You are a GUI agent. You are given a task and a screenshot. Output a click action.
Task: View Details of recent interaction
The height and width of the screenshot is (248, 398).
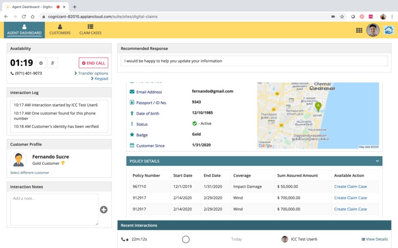pyautogui.click(x=375, y=239)
